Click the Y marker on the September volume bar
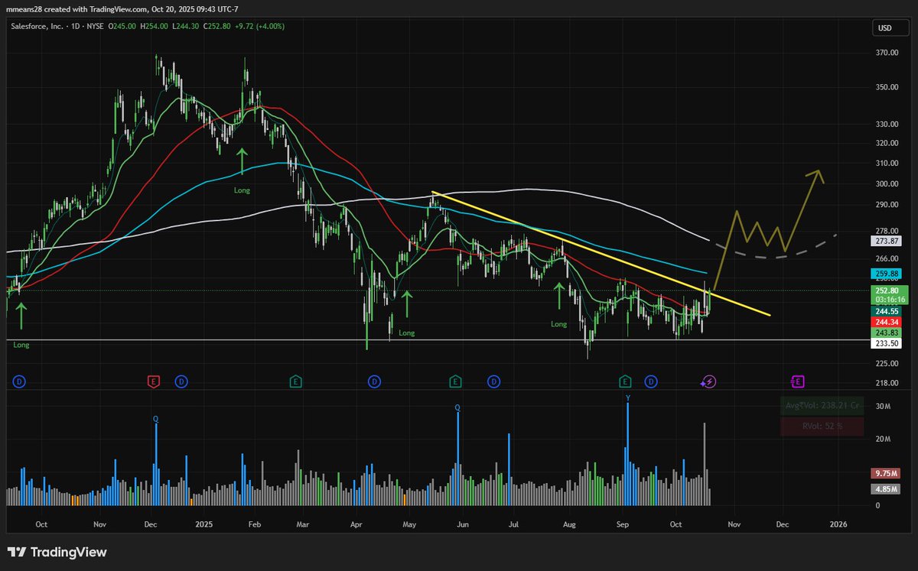This screenshot has height=571, width=918. click(x=628, y=398)
